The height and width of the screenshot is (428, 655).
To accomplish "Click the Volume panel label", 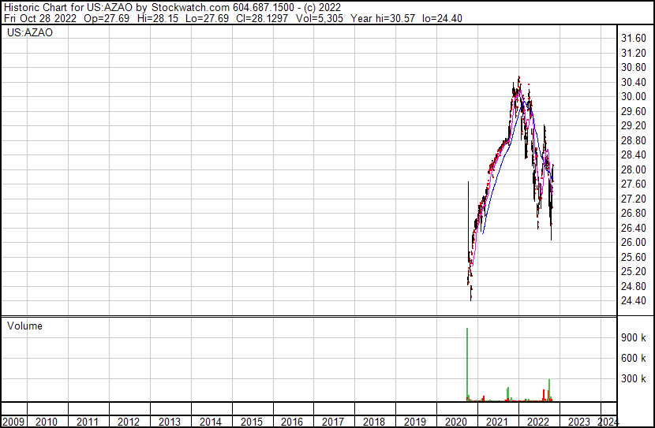I will (x=24, y=326).
